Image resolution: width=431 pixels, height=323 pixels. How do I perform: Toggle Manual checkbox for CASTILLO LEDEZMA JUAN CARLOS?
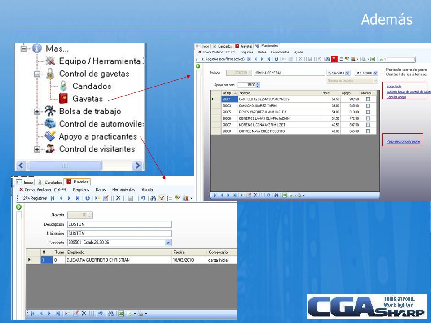[368, 99]
